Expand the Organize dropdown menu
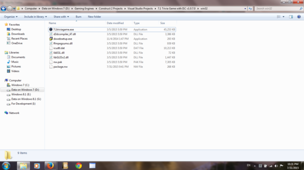The image size is (304, 170). click(x=11, y=17)
